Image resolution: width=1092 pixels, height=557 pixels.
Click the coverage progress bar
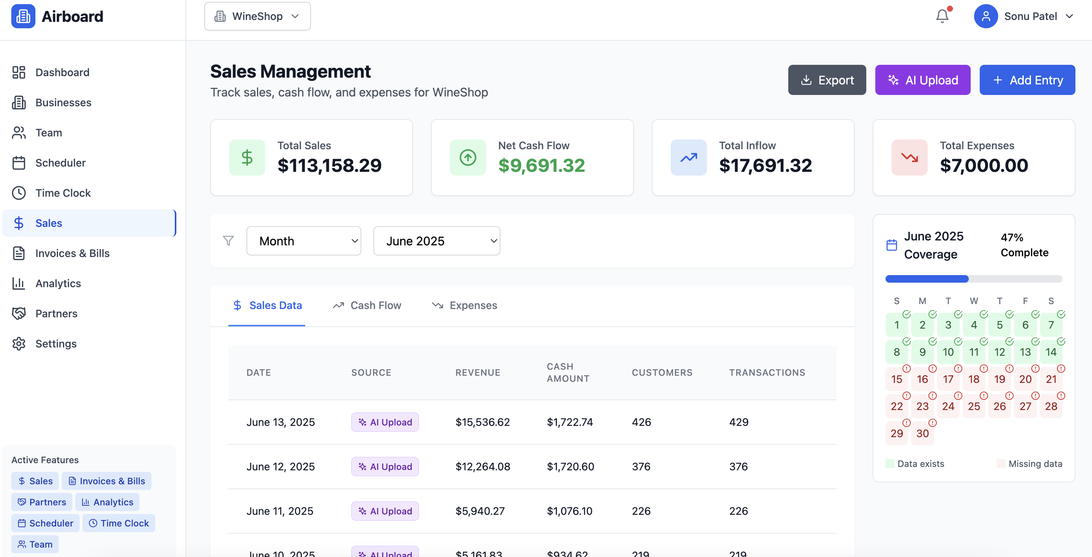click(x=974, y=279)
